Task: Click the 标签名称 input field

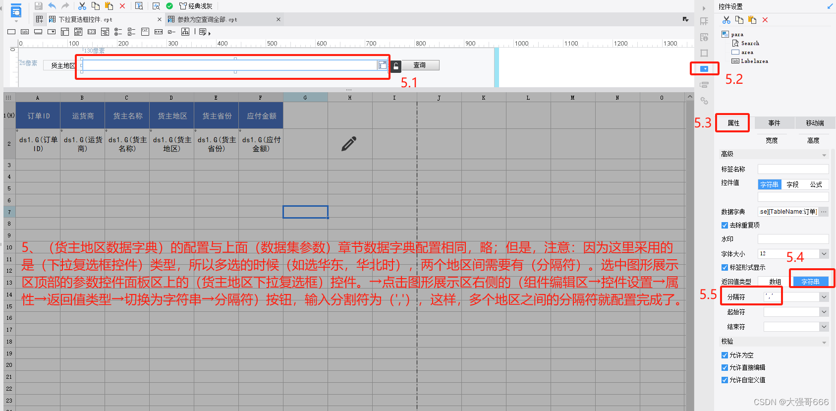Action: coord(793,169)
